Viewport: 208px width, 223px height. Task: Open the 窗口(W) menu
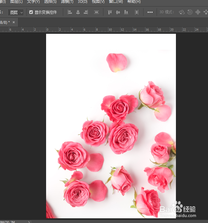[116, 2]
